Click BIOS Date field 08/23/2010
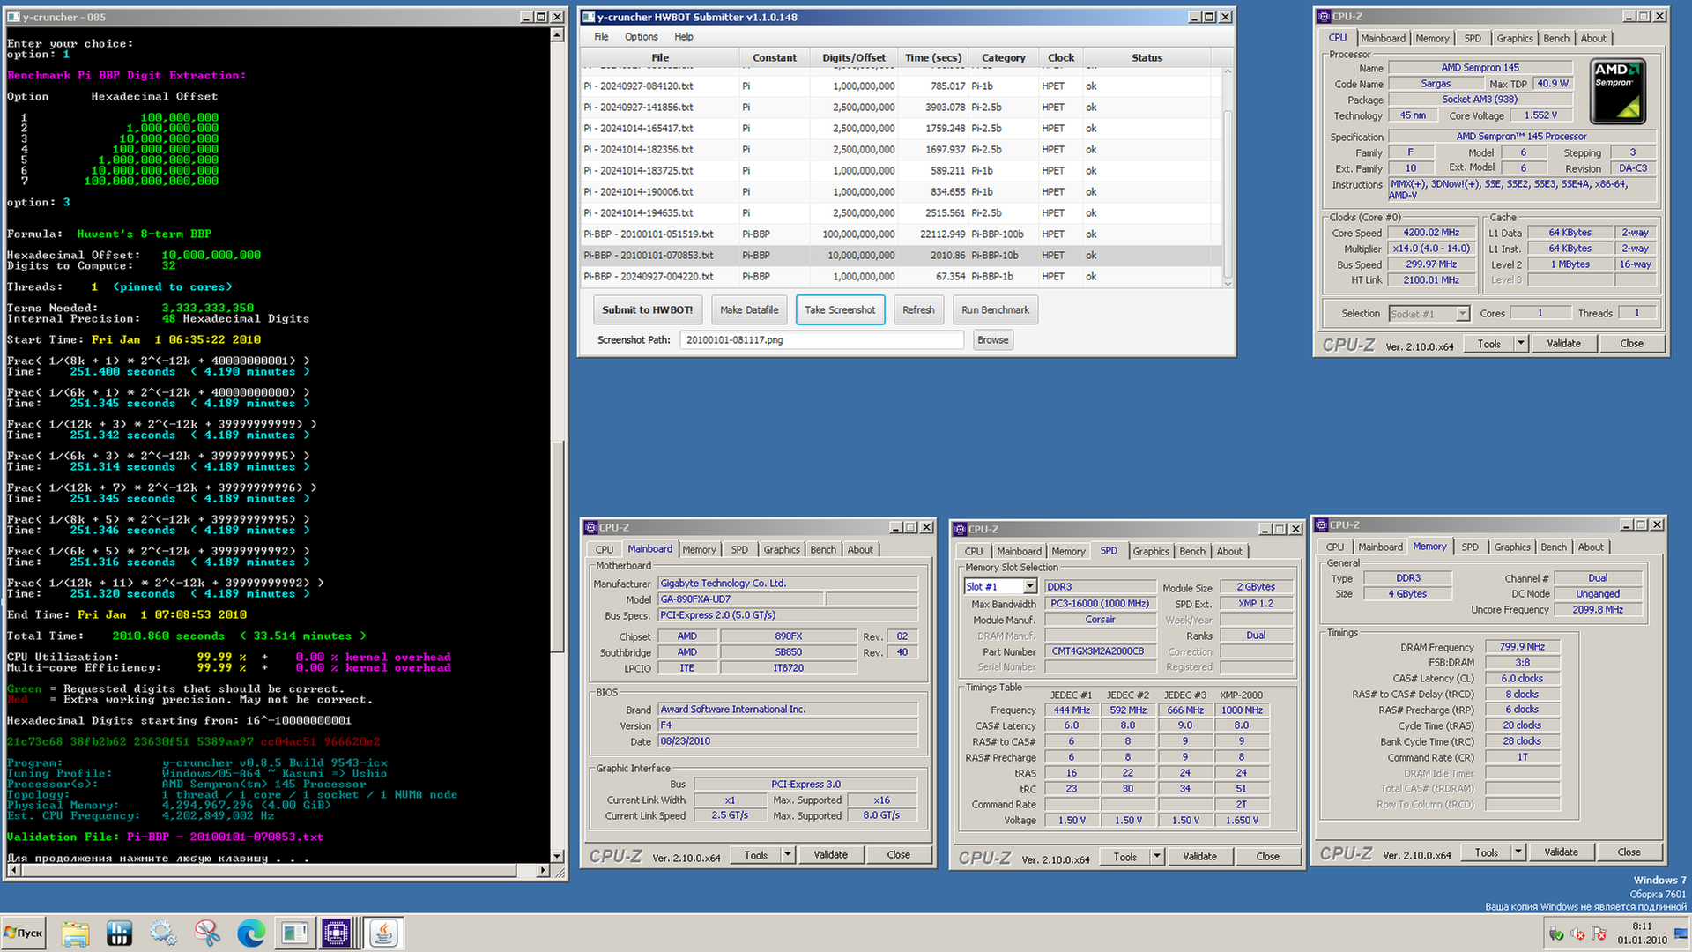Screen dimensions: 1692x952 click(788, 741)
